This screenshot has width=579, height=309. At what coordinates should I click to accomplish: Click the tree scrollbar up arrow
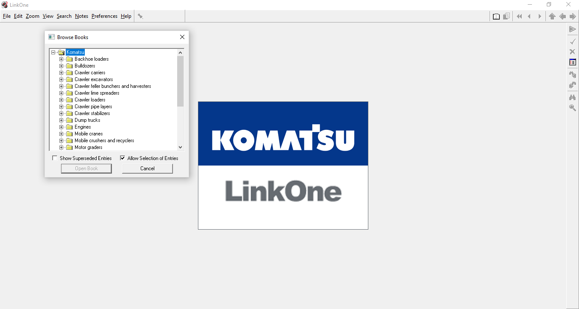coord(181,53)
